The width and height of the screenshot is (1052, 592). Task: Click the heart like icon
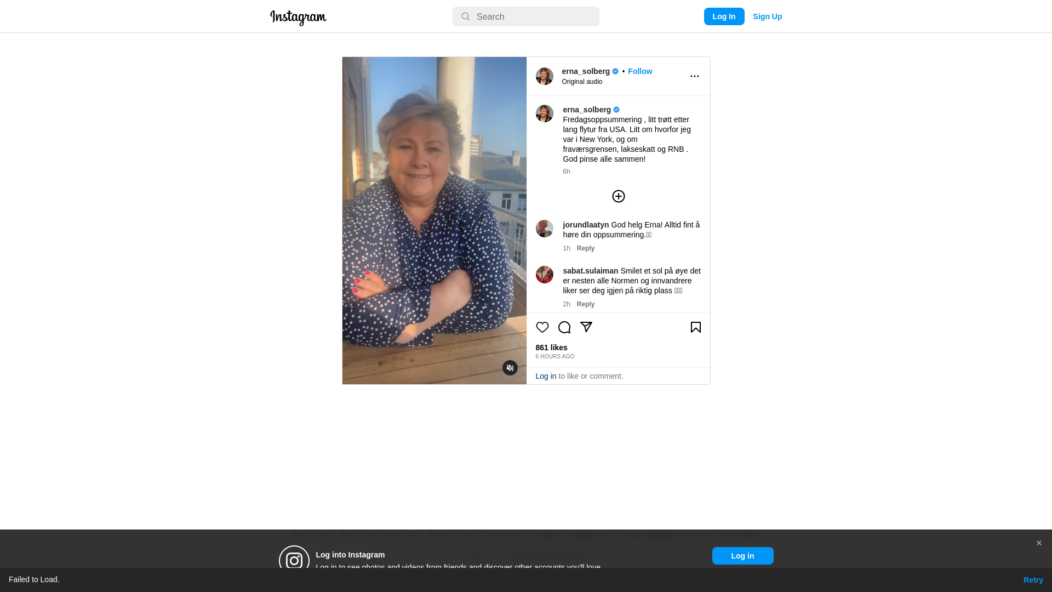[x=542, y=327]
